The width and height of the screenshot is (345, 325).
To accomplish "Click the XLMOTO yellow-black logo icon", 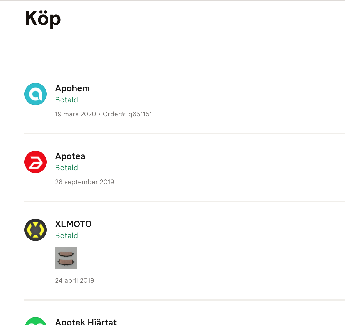I will [x=36, y=230].
